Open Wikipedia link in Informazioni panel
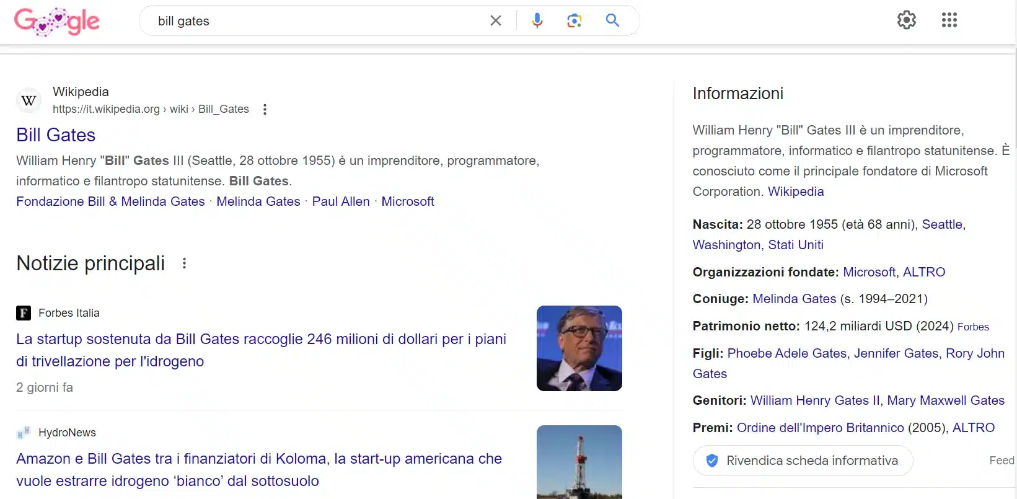Image resolution: width=1017 pixels, height=499 pixels. (796, 192)
